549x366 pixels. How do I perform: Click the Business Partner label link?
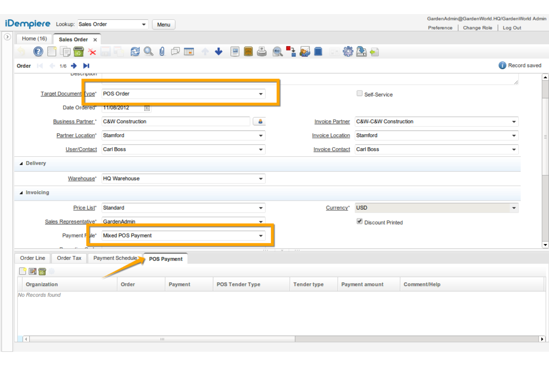(73, 122)
